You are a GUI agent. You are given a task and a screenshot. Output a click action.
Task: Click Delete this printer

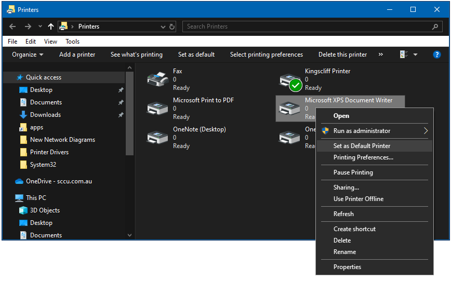tap(342, 55)
